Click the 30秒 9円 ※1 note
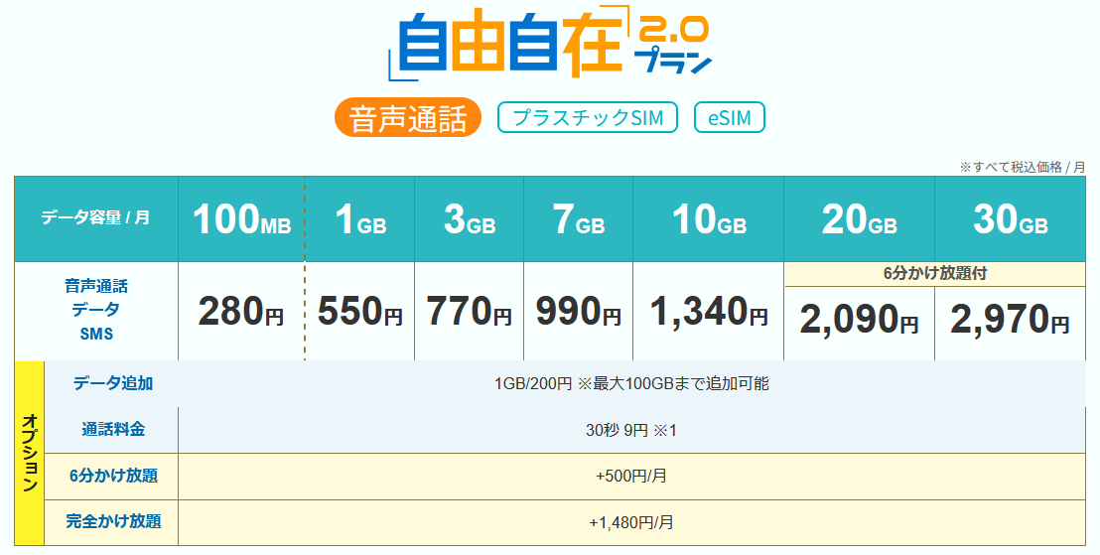Viewport: 1100px width, 555px height. click(x=631, y=430)
